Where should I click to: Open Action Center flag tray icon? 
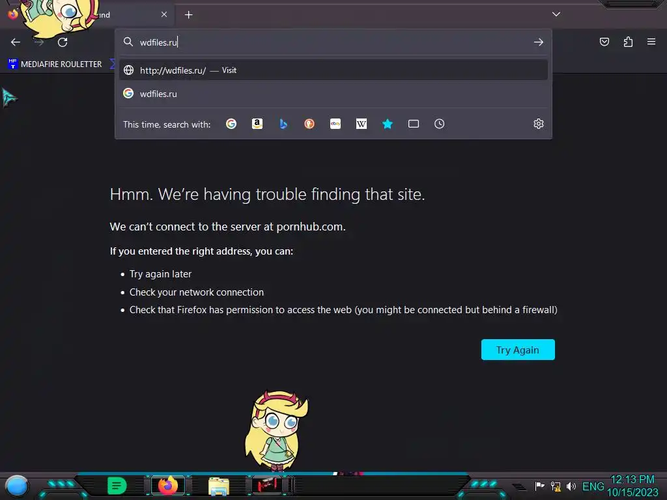click(x=539, y=486)
